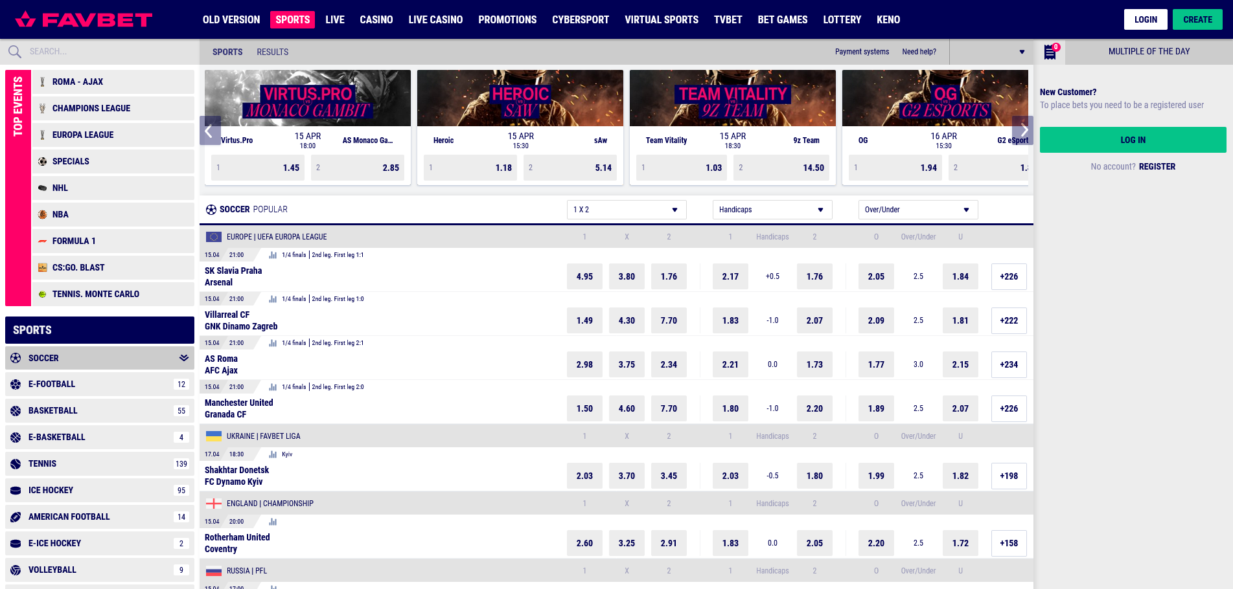Go to the Live section

pos(335,19)
